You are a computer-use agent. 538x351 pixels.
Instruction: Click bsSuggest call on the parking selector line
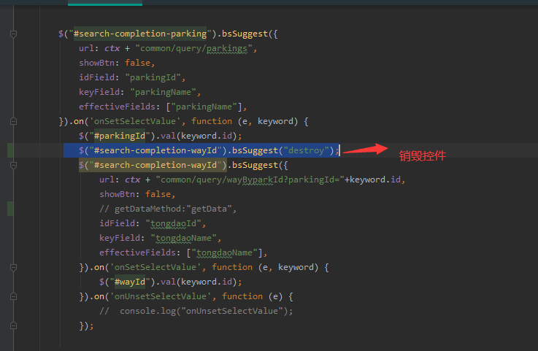coord(245,34)
